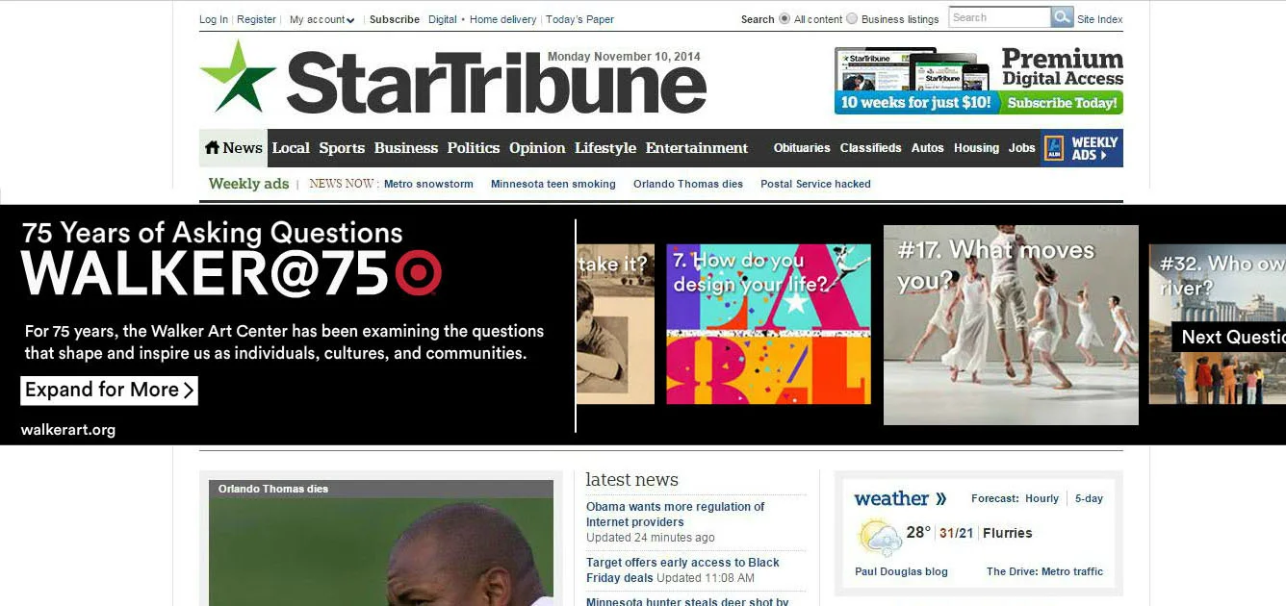Open Today's Paper link
1286x606 pixels.
point(579,19)
